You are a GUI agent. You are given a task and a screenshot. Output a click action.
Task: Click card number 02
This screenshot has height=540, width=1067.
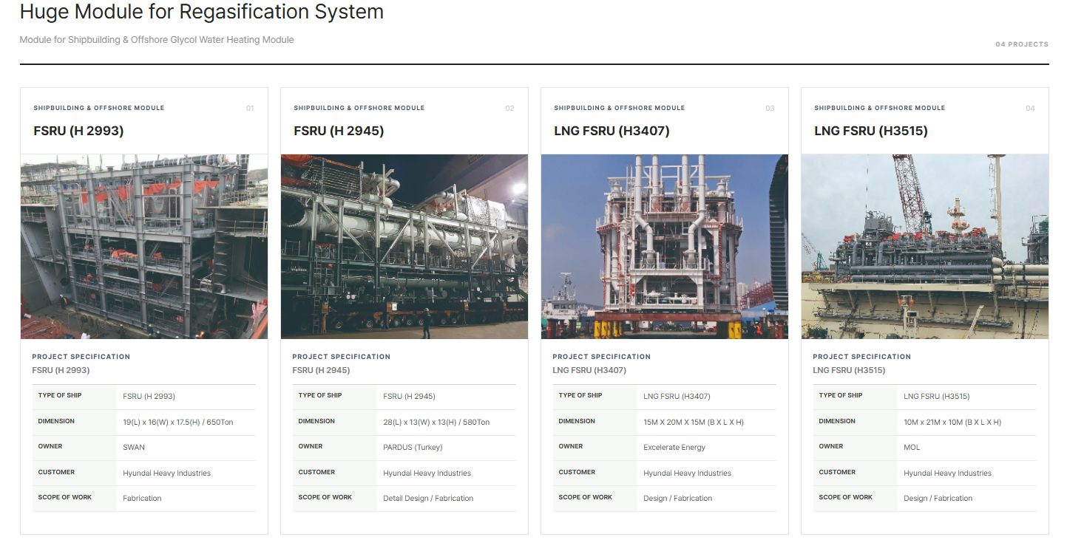(509, 109)
